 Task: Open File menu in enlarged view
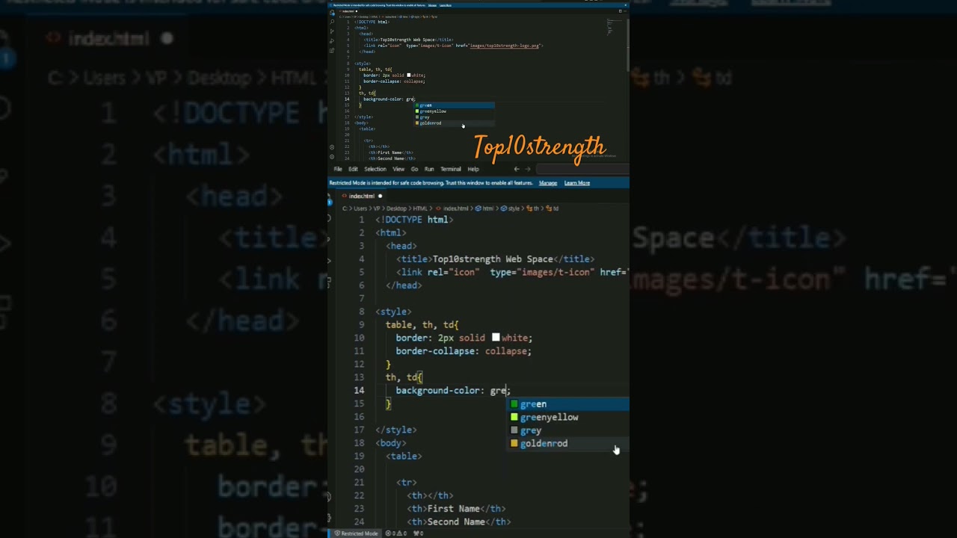coord(338,169)
